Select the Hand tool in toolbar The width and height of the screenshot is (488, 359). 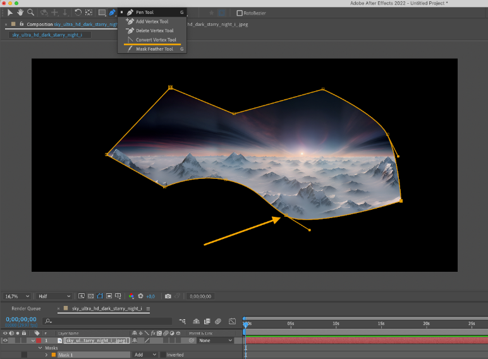(x=20, y=12)
